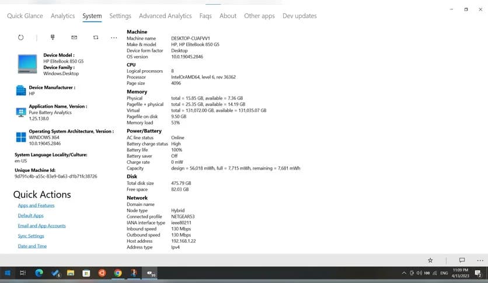Viewport: 488px width, 283px height.
Task: Open Email and App Accounts link
Action: tap(41, 226)
